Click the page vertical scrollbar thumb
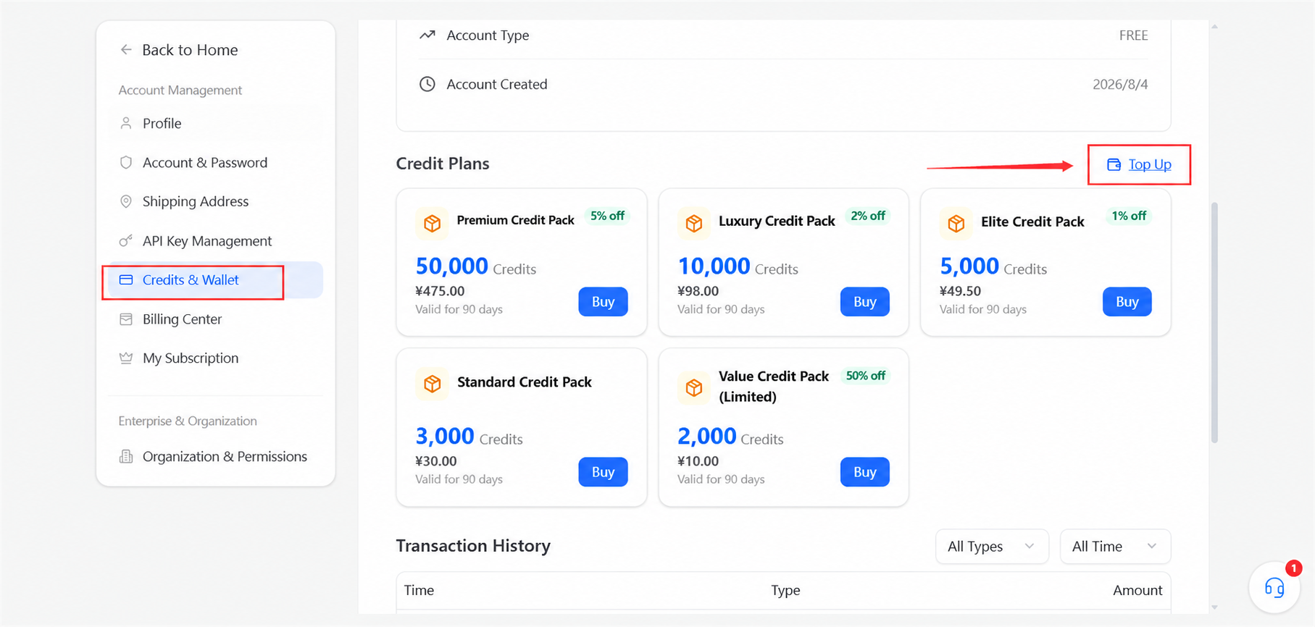The height and width of the screenshot is (627, 1315). point(1214,322)
